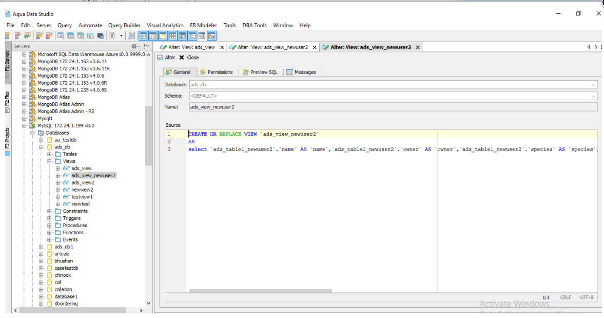Open the F3: Projects side panel

[x=7, y=139]
